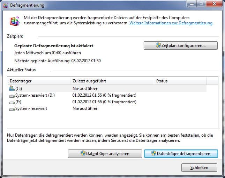Viewport: 225px width, 178px height.
Task: Select the (C:) drive row
Action: pyautogui.click(x=107, y=89)
